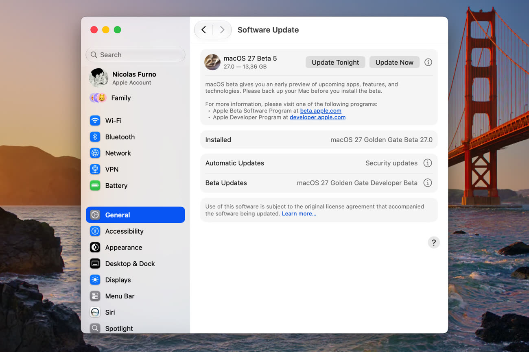Click the Update Tonight button
The image size is (529, 352).
pos(335,62)
